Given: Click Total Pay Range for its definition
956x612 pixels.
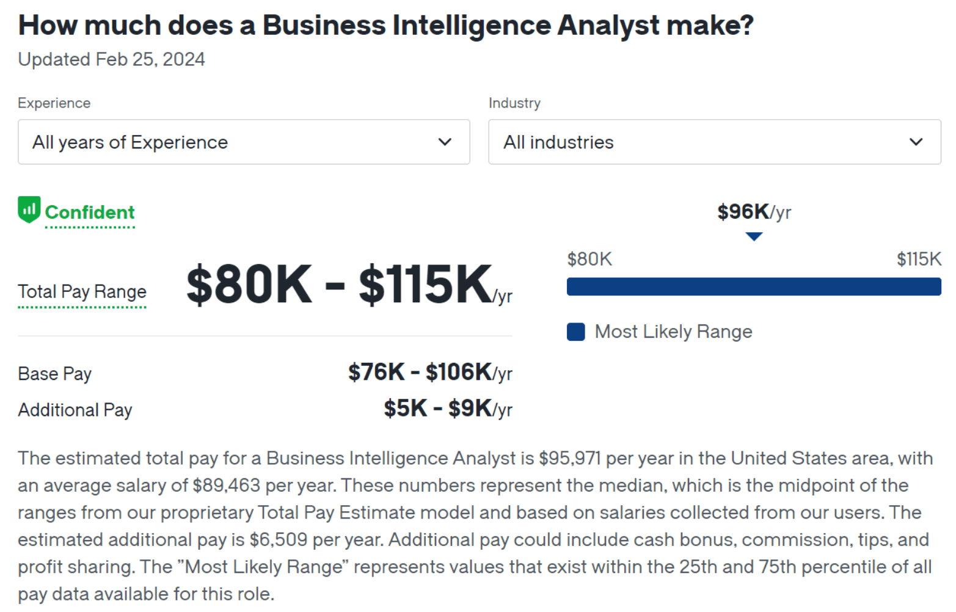Looking at the screenshot, I should click(x=82, y=292).
